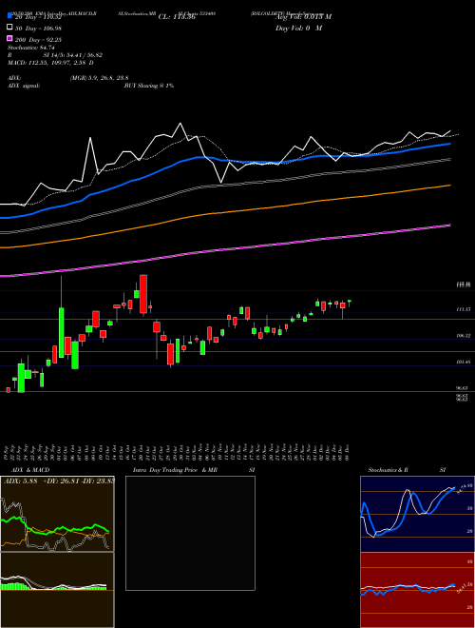This screenshot has height=628, width=475.
Task: Click the blue 20 Day legend swatch
Action: 10,16
